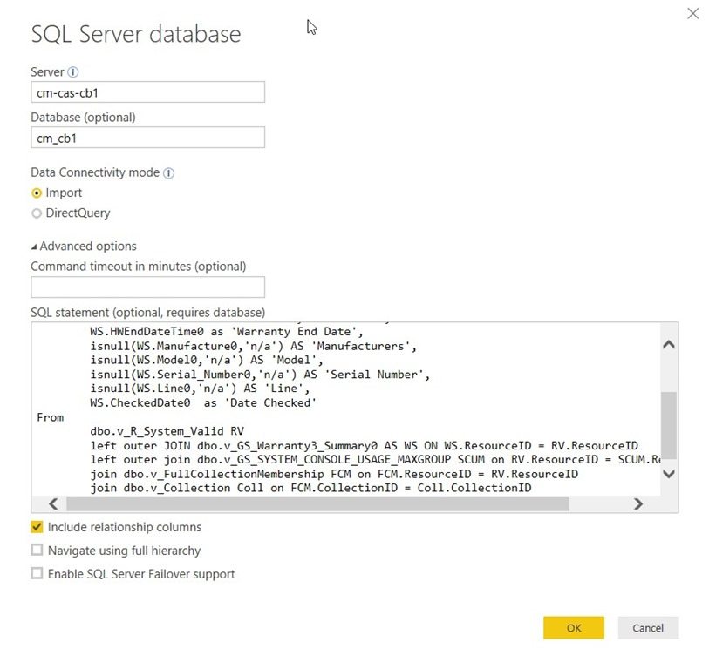709x669 pixels.
Task: Click the 'Serial Number' isnull SQL line
Action: 260,375
